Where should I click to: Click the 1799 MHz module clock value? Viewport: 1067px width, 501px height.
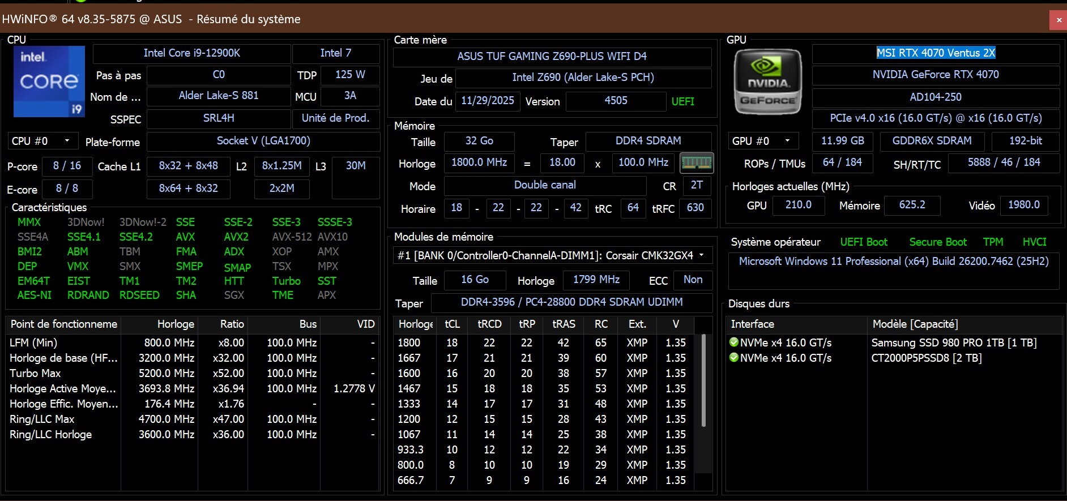coord(596,280)
